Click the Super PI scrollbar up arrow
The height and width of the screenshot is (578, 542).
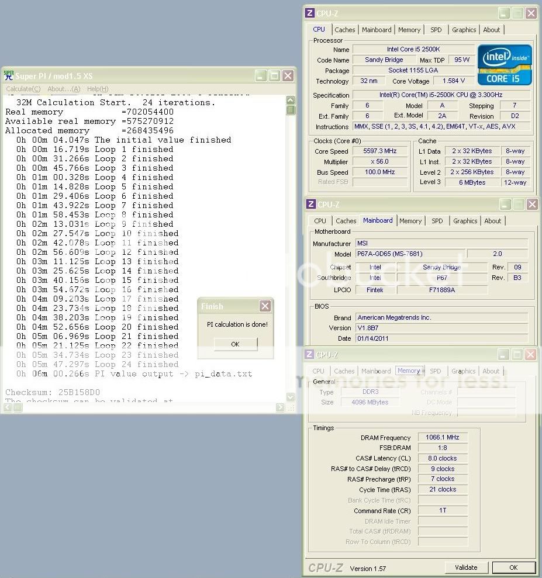point(291,99)
